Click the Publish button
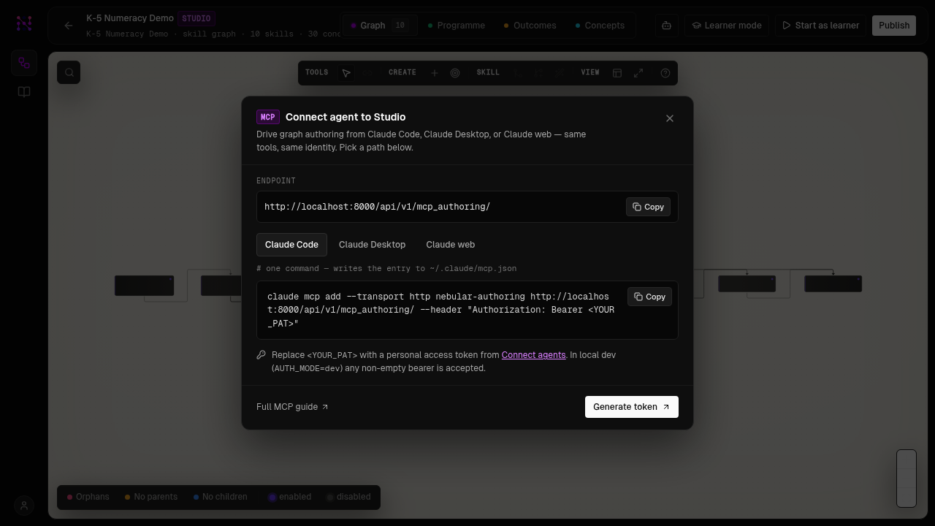935x526 pixels. (894, 26)
